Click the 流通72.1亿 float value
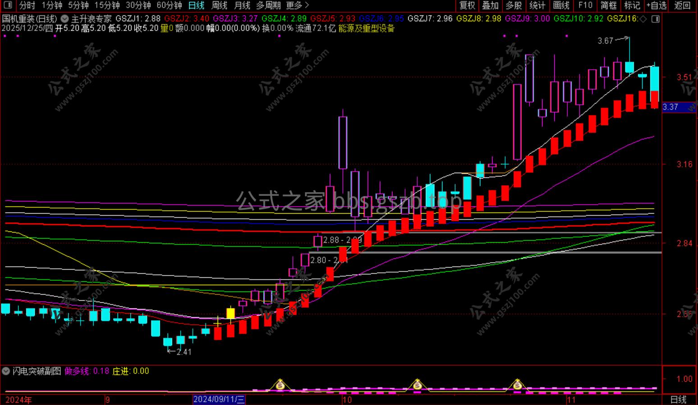This screenshot has width=698, height=405. (315, 28)
